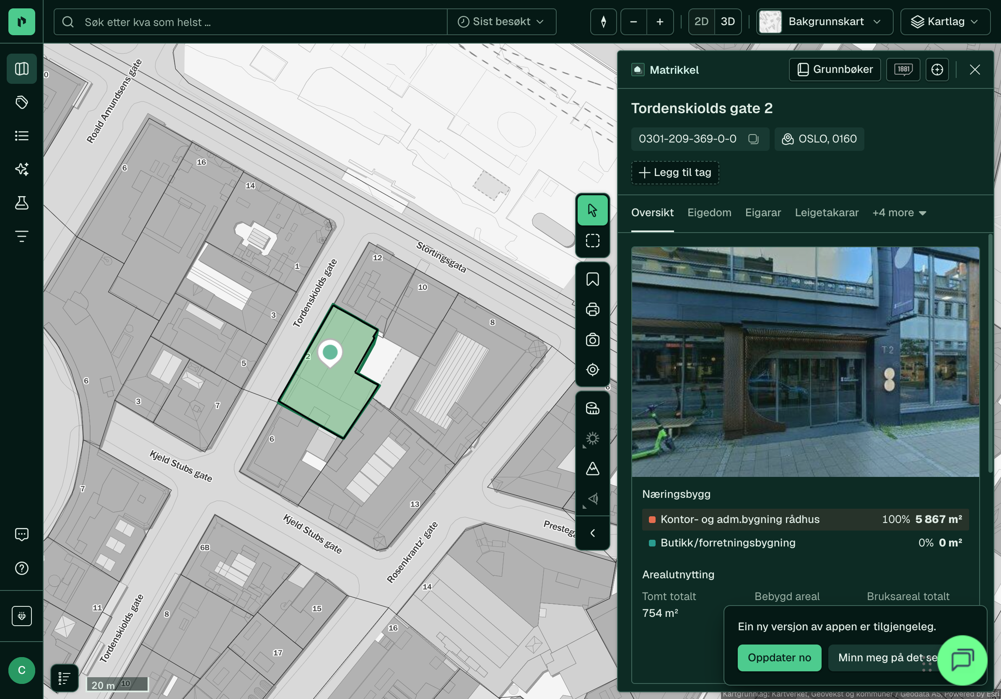The width and height of the screenshot is (1001, 699).
Task: Click Legg til tag button
Action: (x=675, y=173)
